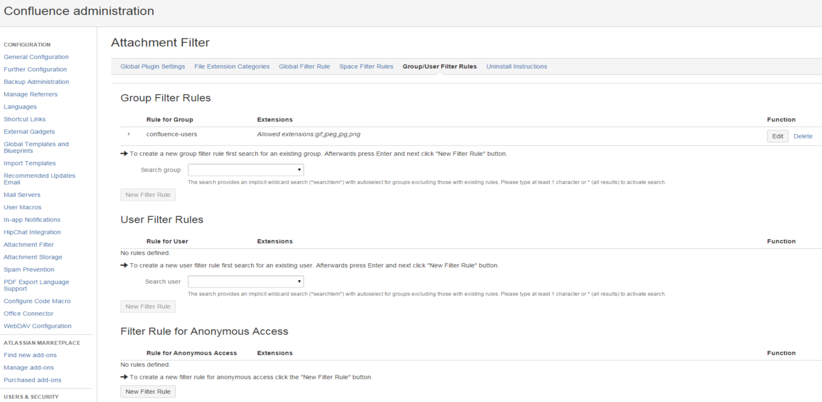Open Global Templates and Blueprints
Viewport: 822px width, 402px height.
click(x=36, y=147)
